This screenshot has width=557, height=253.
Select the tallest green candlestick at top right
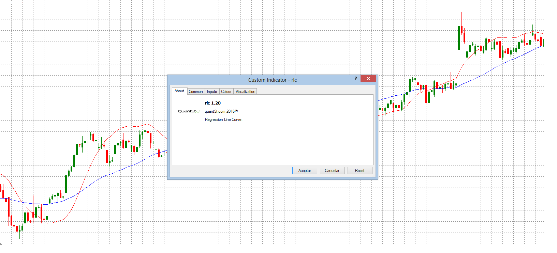[x=459, y=37]
